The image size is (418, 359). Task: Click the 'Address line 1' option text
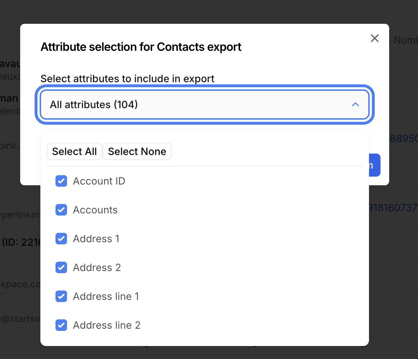point(106,296)
